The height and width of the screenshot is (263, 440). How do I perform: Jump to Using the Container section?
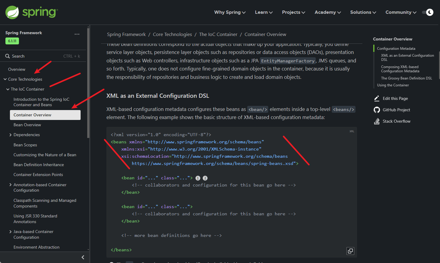(393, 85)
